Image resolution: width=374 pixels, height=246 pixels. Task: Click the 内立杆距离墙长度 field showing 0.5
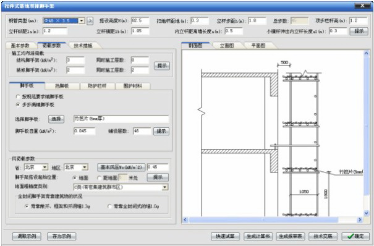pyautogui.click(x=234, y=32)
